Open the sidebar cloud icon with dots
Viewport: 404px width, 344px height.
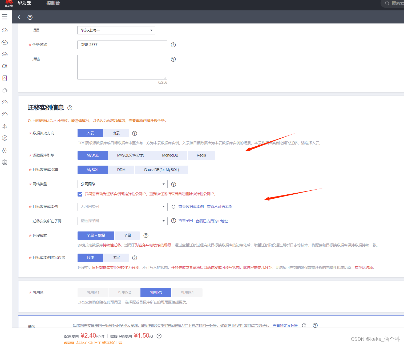tap(5, 42)
